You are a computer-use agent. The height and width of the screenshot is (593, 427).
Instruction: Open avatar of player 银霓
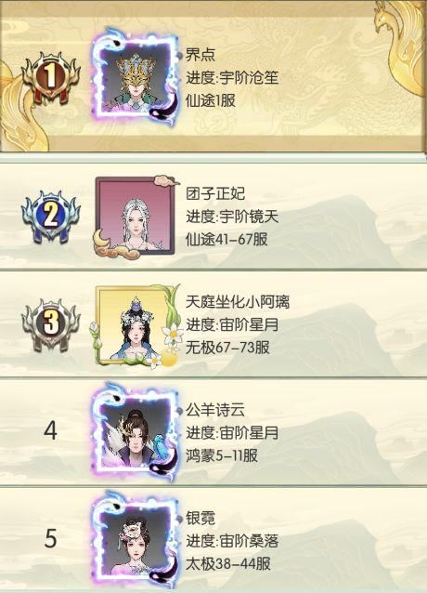tap(136, 541)
